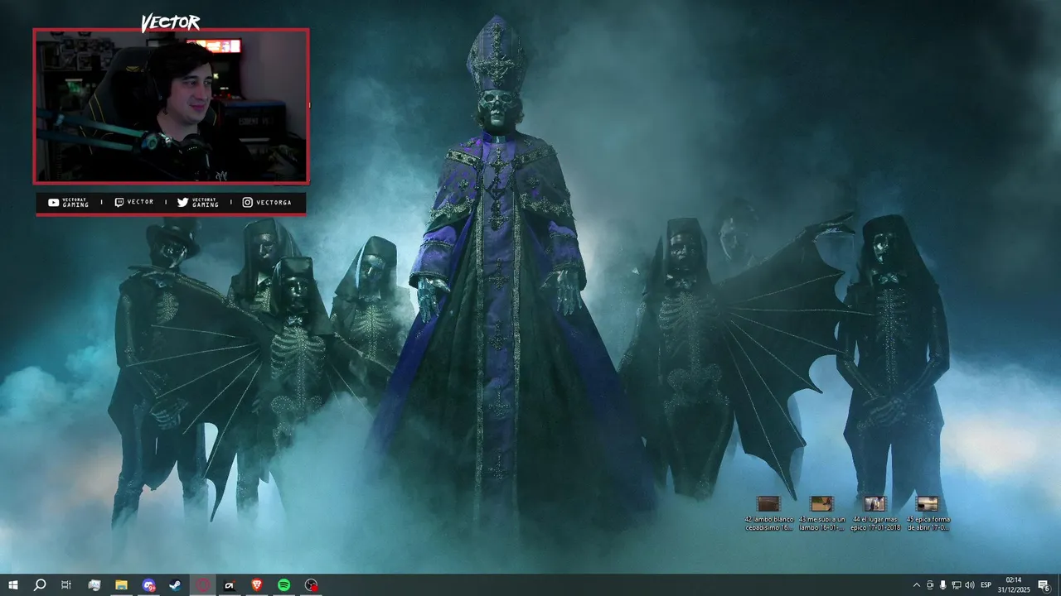Open the pinned app between Task View and File Explorer
The image size is (1061, 596).
click(94, 585)
